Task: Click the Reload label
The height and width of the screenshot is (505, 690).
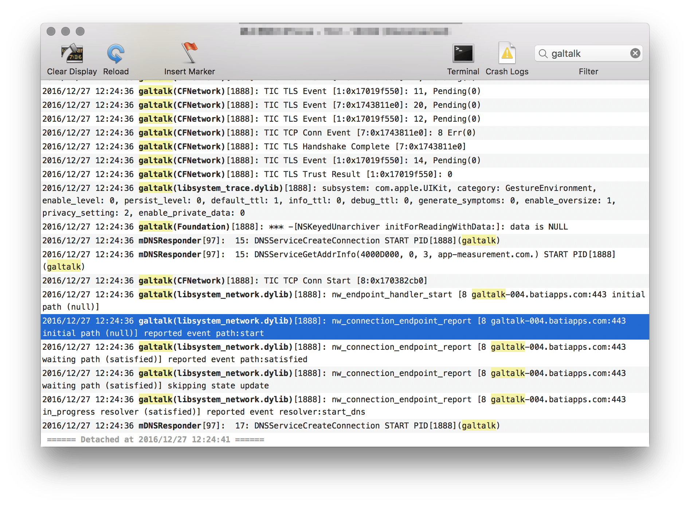Action: [116, 72]
